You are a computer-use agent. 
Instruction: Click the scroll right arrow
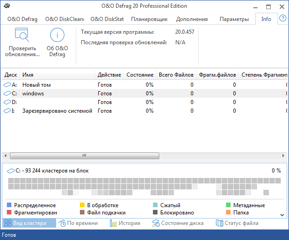(x=283, y=156)
